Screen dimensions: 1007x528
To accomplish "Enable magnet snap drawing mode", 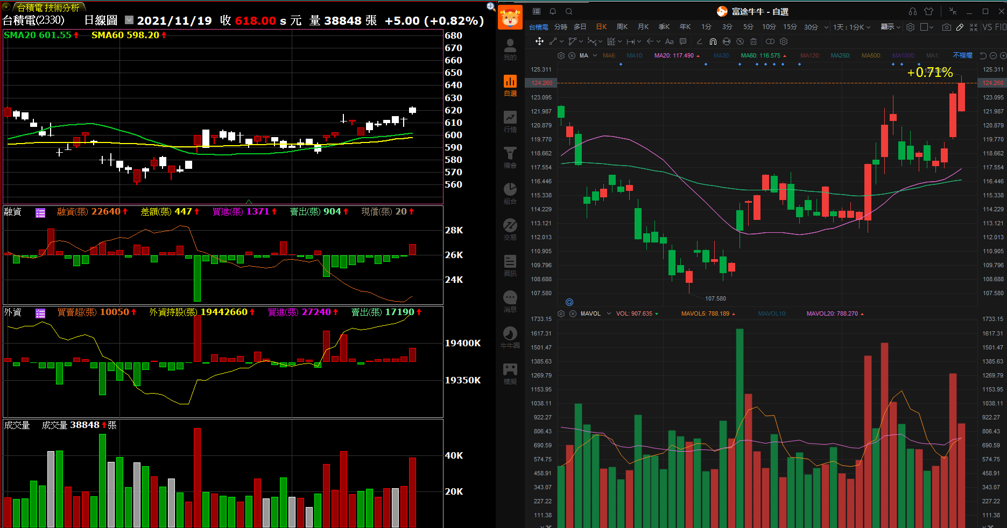I will (x=713, y=41).
